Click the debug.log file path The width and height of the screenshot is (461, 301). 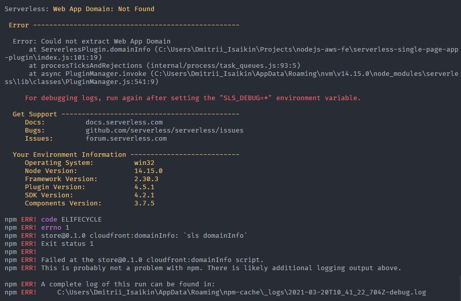(241, 292)
